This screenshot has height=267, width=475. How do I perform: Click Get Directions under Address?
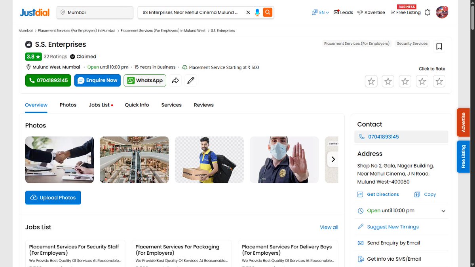tap(378, 194)
